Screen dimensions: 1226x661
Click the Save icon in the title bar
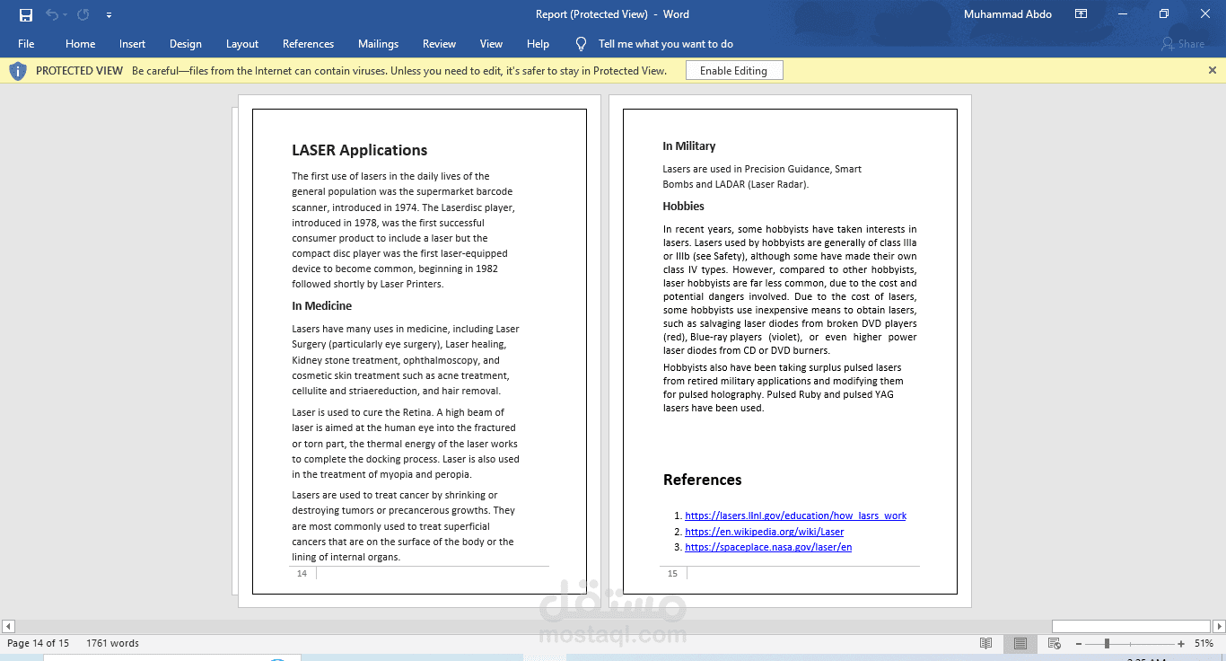click(x=26, y=14)
